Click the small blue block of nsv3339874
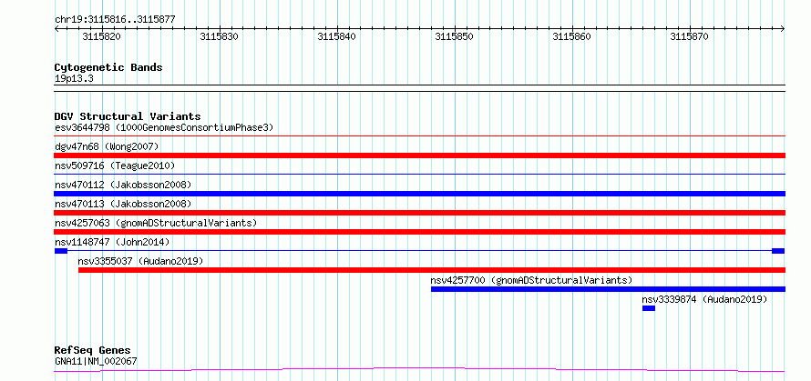The width and height of the screenshot is (811, 381). [649, 308]
